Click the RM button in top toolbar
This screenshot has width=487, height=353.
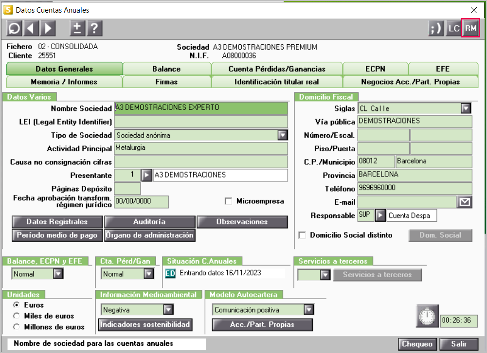click(470, 28)
